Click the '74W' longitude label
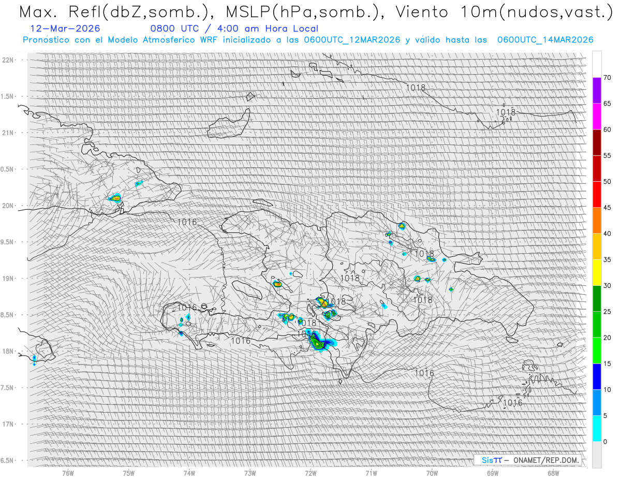621x480 pixels. (189, 473)
